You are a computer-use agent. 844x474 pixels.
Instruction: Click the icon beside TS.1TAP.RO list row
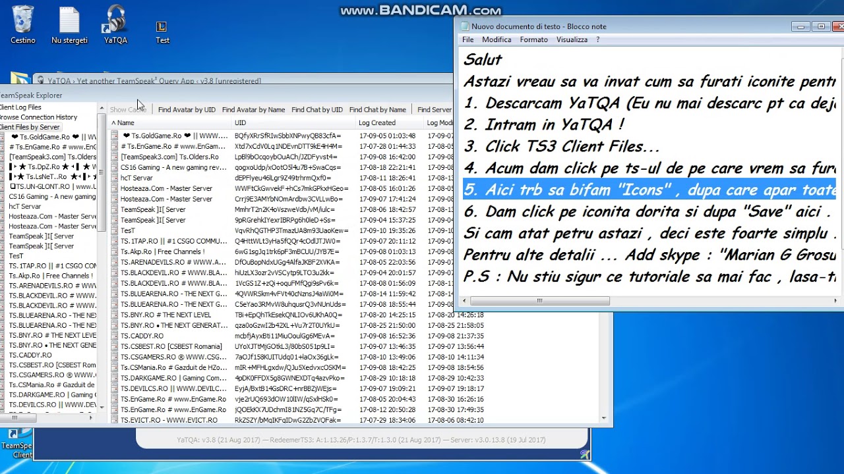click(x=115, y=241)
